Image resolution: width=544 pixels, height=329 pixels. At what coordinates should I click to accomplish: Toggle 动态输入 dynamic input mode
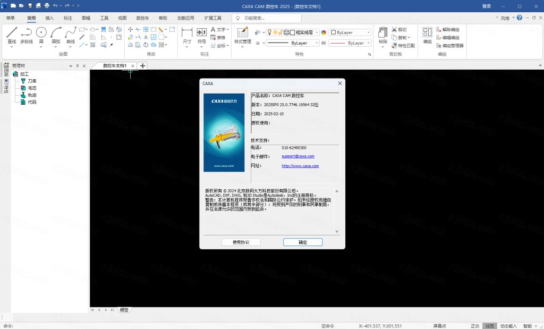point(508,326)
